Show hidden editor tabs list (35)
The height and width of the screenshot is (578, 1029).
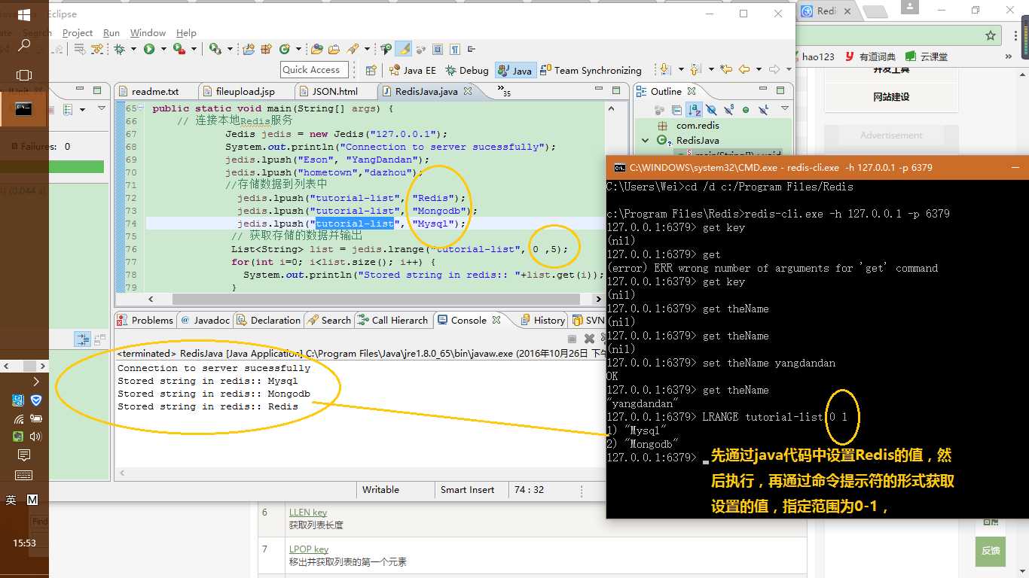click(x=504, y=91)
